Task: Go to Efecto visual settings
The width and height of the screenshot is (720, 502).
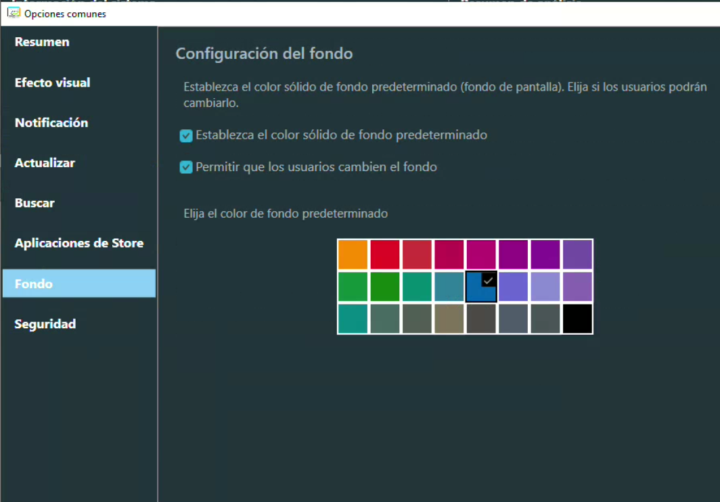Action: [x=52, y=83]
